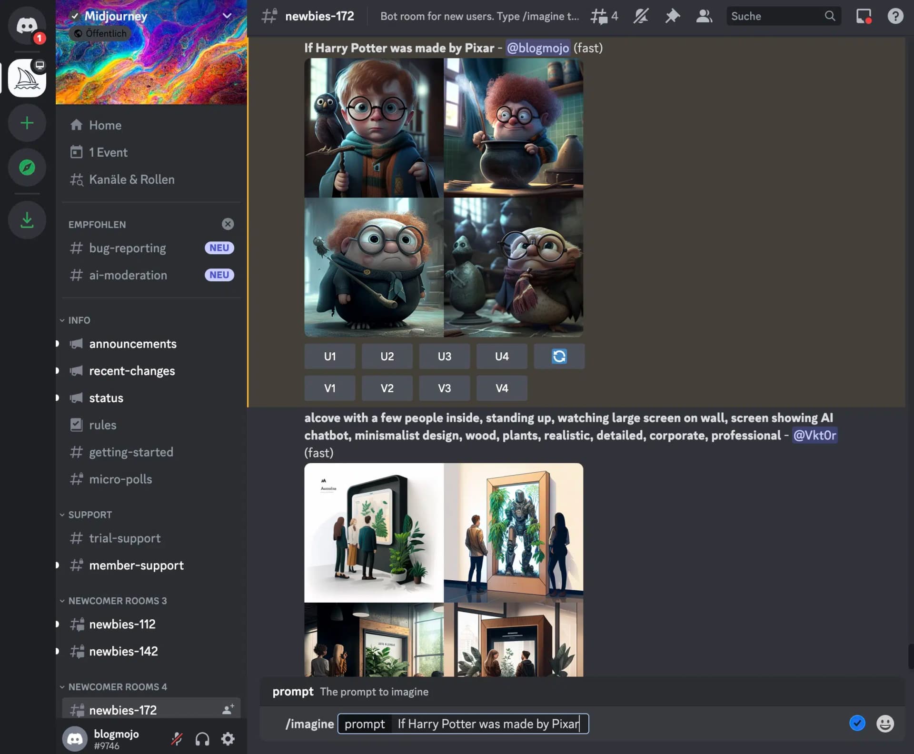
Task: Open the Explore public servers compass
Action: (27, 168)
